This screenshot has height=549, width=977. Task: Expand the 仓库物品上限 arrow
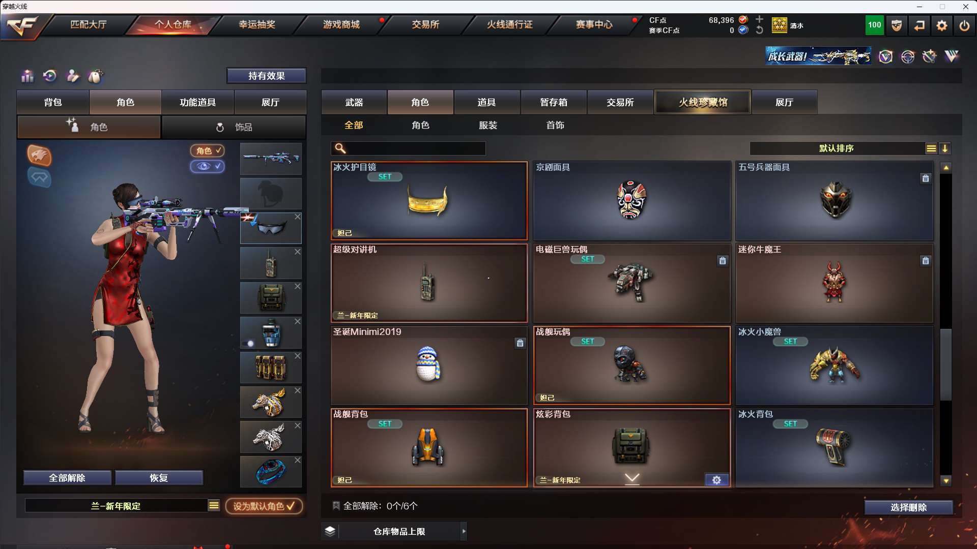coord(464,531)
